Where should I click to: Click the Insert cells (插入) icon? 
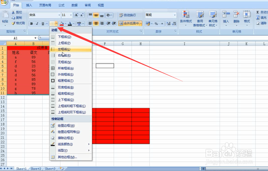226,14
